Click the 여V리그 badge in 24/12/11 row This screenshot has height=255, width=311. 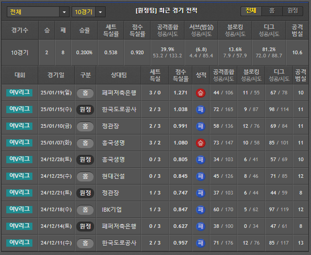coord(19,242)
